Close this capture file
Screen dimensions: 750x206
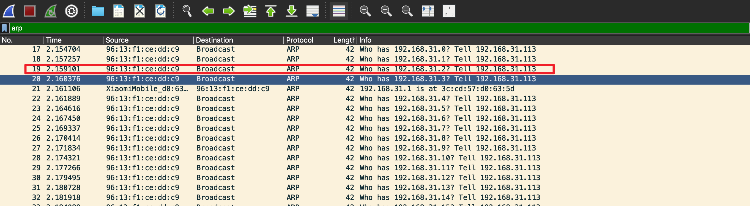tap(139, 11)
